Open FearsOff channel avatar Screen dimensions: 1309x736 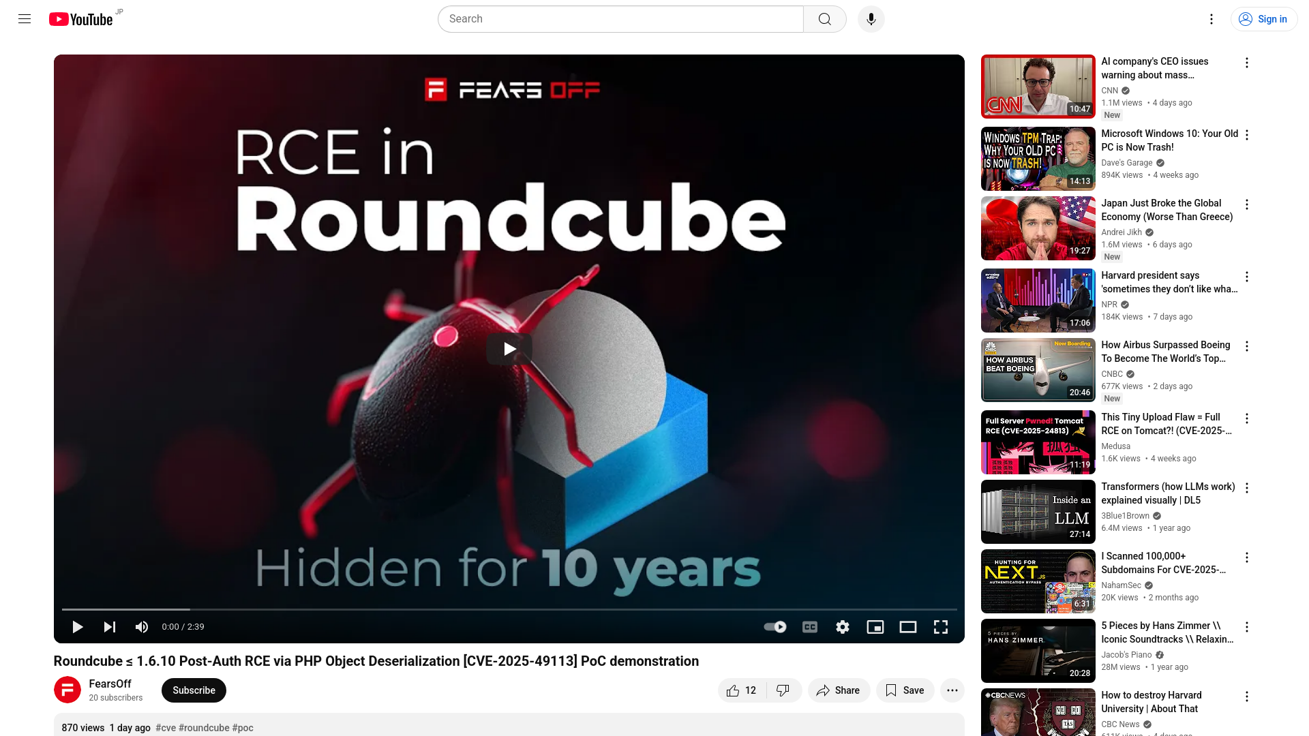tap(67, 690)
